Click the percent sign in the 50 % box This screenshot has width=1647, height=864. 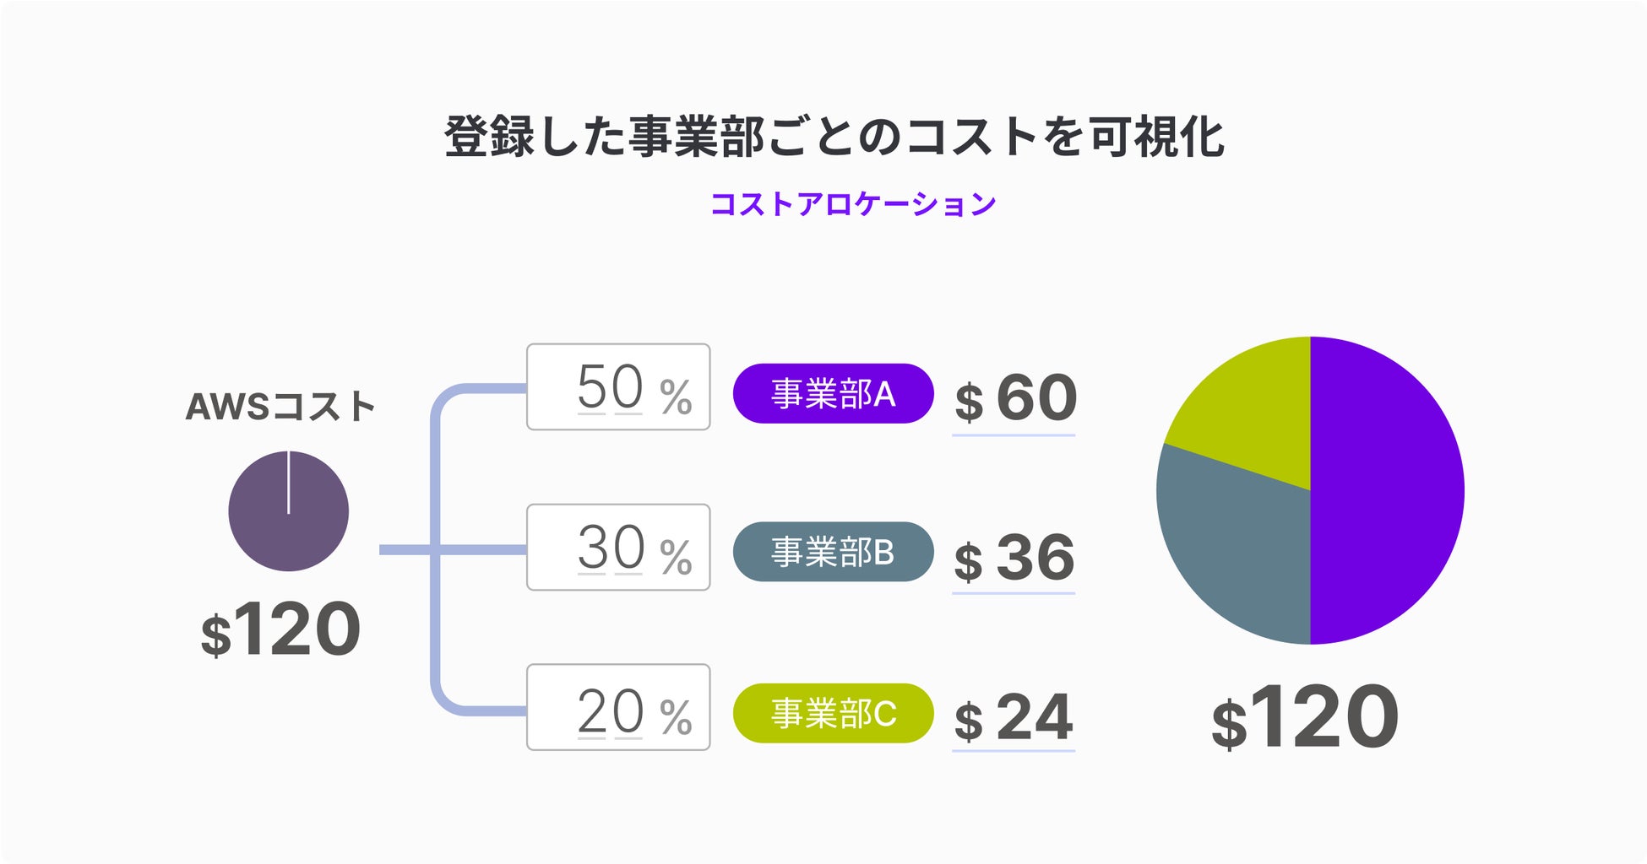(676, 397)
